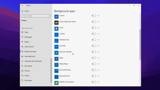This screenshot has height=90, width=160.
Task: Click the Mail and Calendar app icon
Action: (56, 53)
